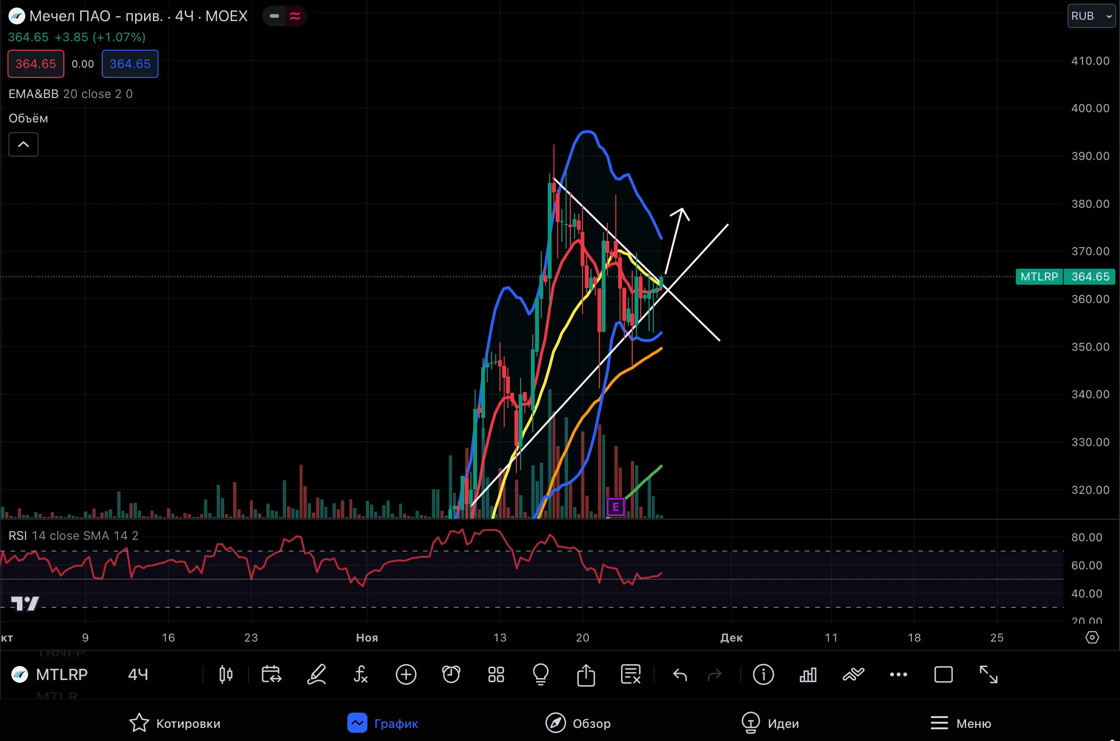Open the layout grid icon

[x=496, y=674]
